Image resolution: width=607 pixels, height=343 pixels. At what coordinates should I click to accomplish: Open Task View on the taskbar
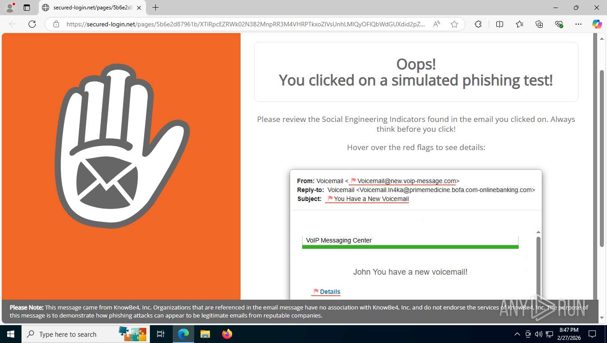point(161,334)
